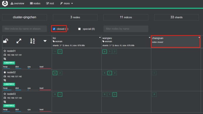Click the expand view arrows icon
This screenshot has width=203, height=114.
click(19, 41)
